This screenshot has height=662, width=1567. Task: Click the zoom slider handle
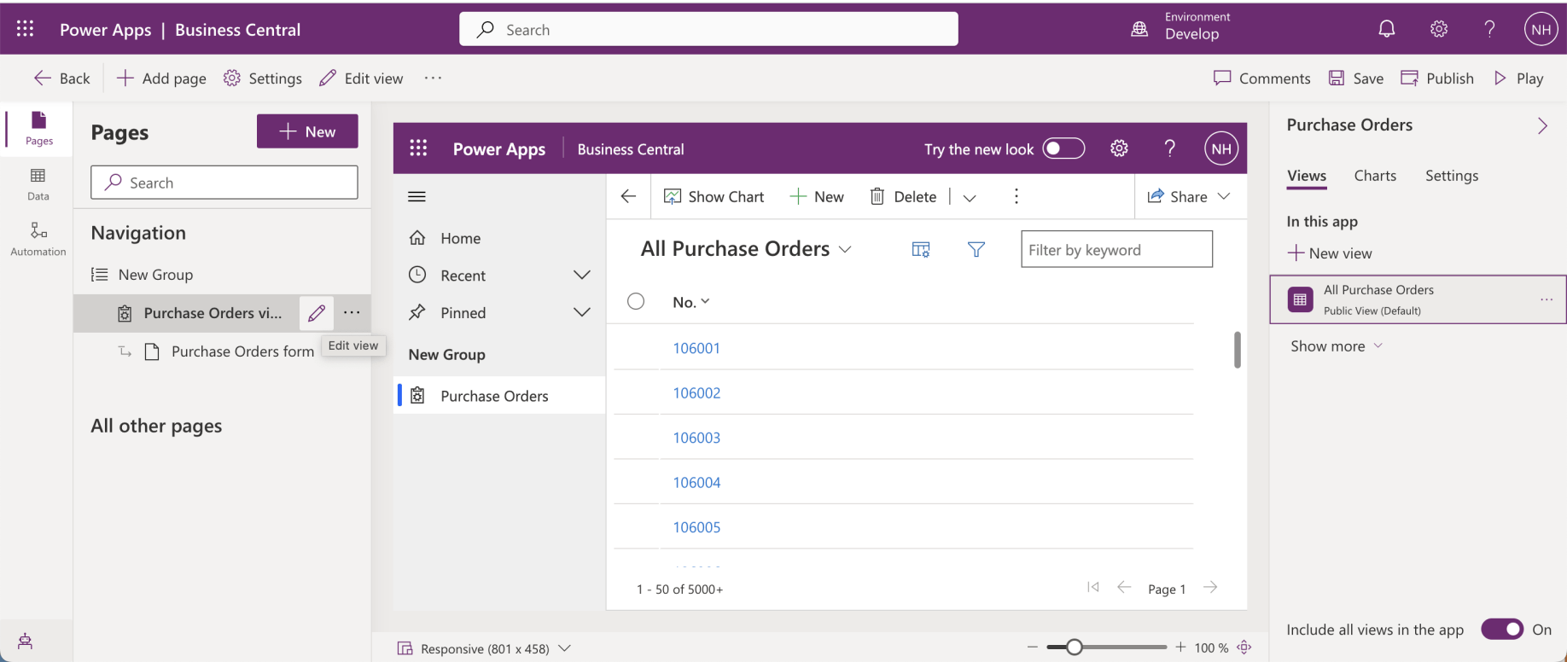[x=1075, y=647]
